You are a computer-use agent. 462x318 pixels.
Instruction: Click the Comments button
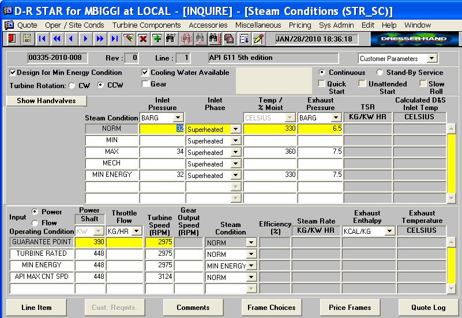(193, 308)
